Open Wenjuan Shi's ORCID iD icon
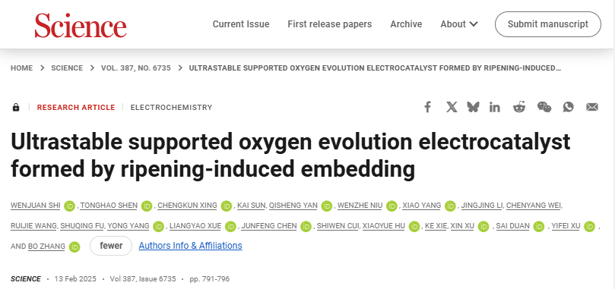Screen dimensions: 615x289 pyautogui.click(x=70, y=206)
